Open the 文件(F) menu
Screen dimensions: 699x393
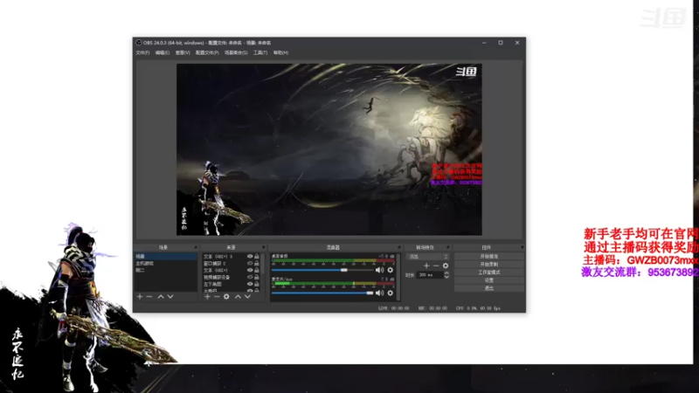[142, 52]
